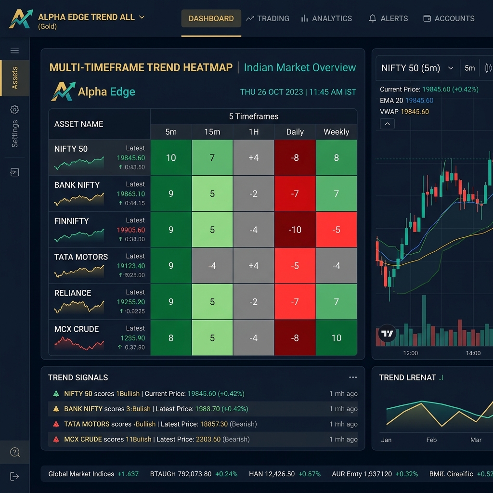Viewport: 493px width, 493px height.
Task: Click the NIFTY 50 trend signal row
Action: pyautogui.click(x=203, y=394)
